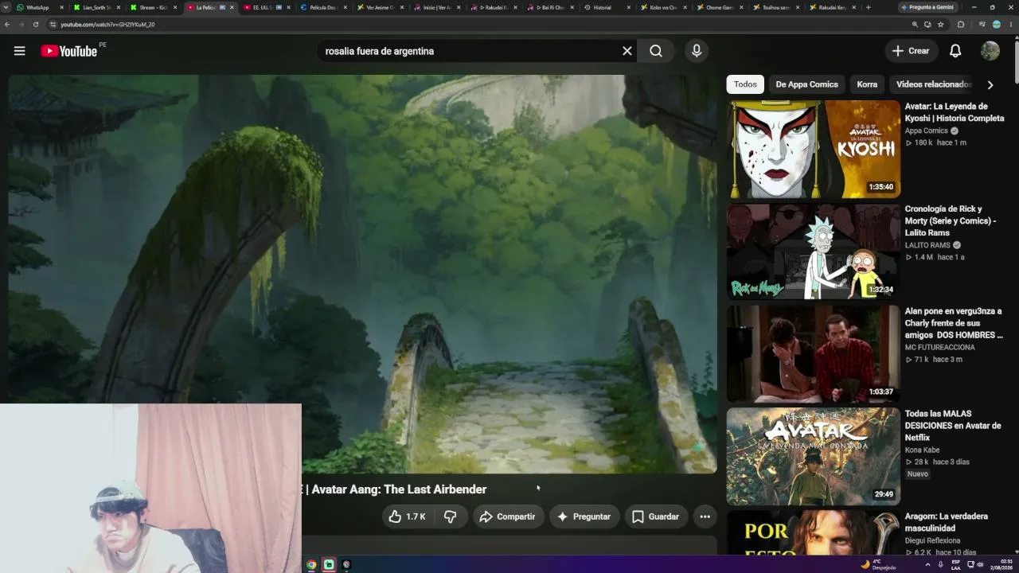Click the magnifier search button

656,51
